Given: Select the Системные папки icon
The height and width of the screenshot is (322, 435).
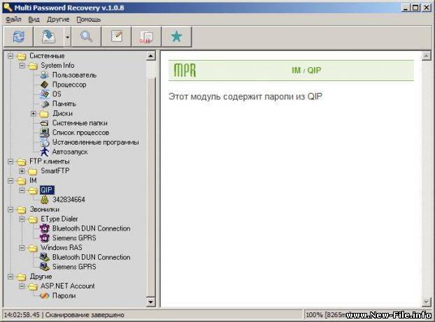Looking at the screenshot, I should (44, 123).
